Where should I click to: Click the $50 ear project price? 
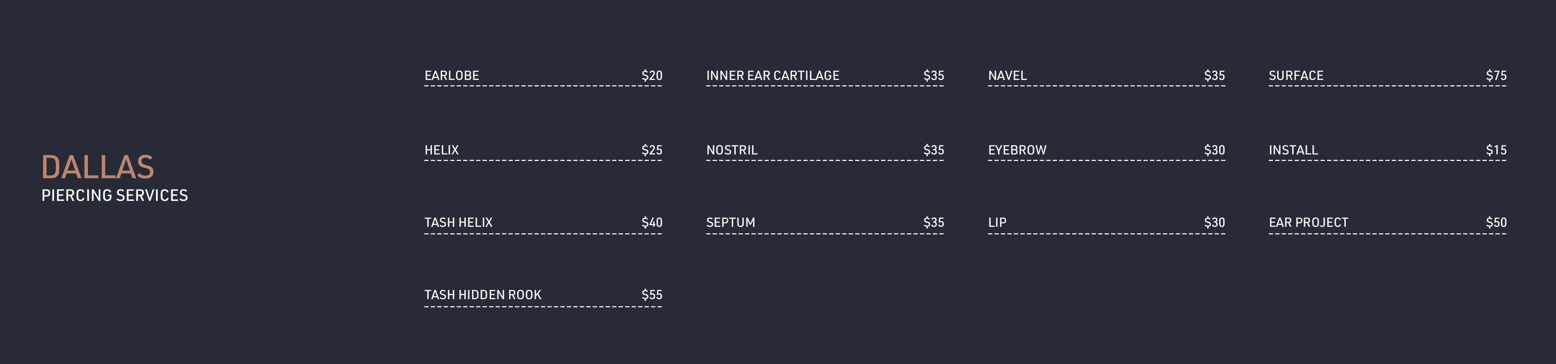pyautogui.click(x=1496, y=223)
